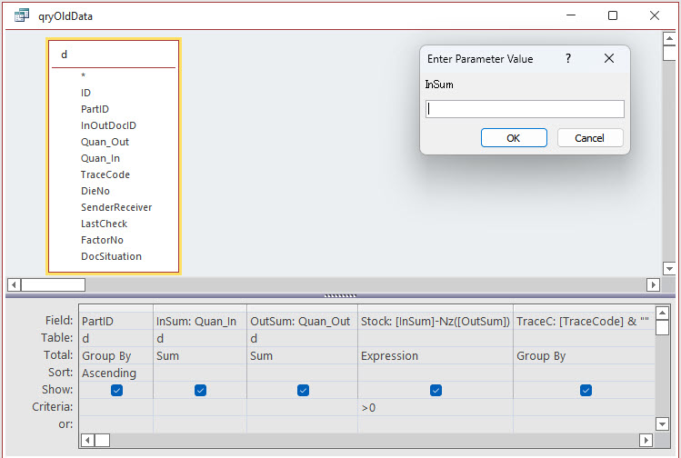Open Total cell with Group By for PartID
The image size is (681, 458).
point(116,356)
